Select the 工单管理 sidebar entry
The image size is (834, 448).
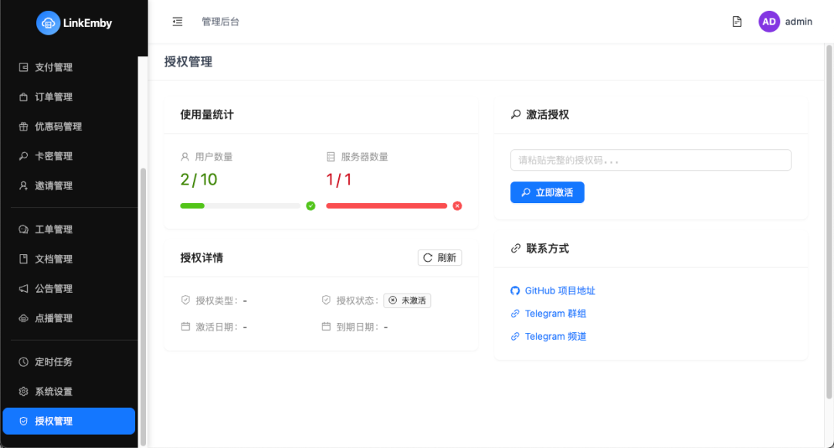(x=53, y=229)
